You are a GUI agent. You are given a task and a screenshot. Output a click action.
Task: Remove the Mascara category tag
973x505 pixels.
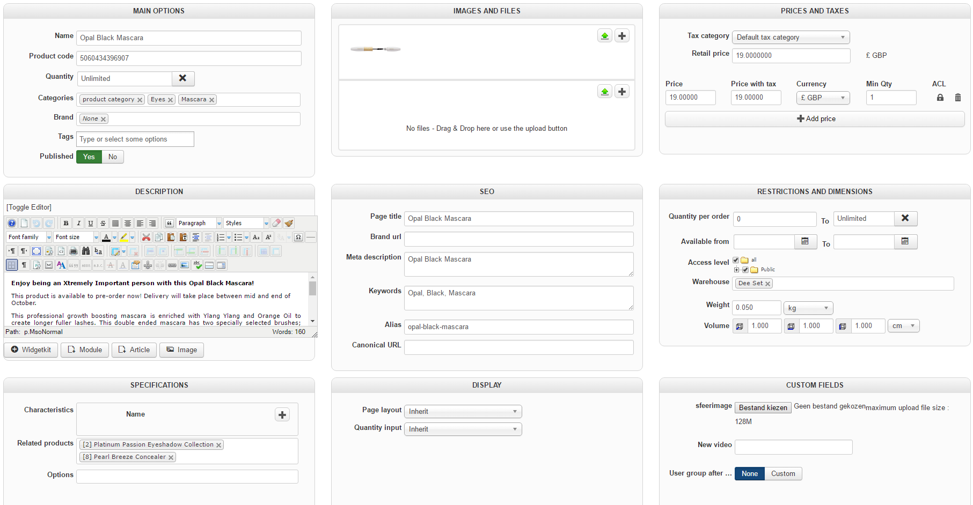click(x=212, y=100)
